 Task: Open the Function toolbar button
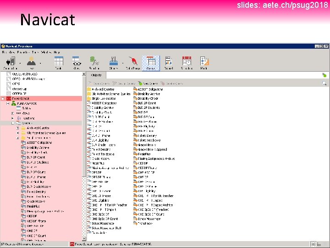click(x=94, y=63)
